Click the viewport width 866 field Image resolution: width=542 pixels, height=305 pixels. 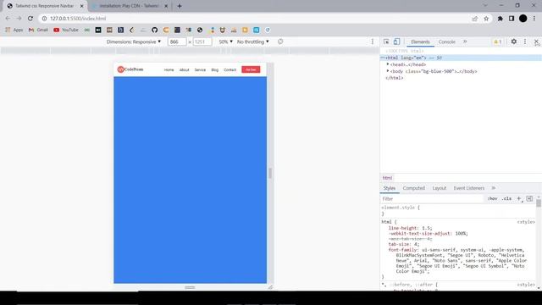click(177, 42)
